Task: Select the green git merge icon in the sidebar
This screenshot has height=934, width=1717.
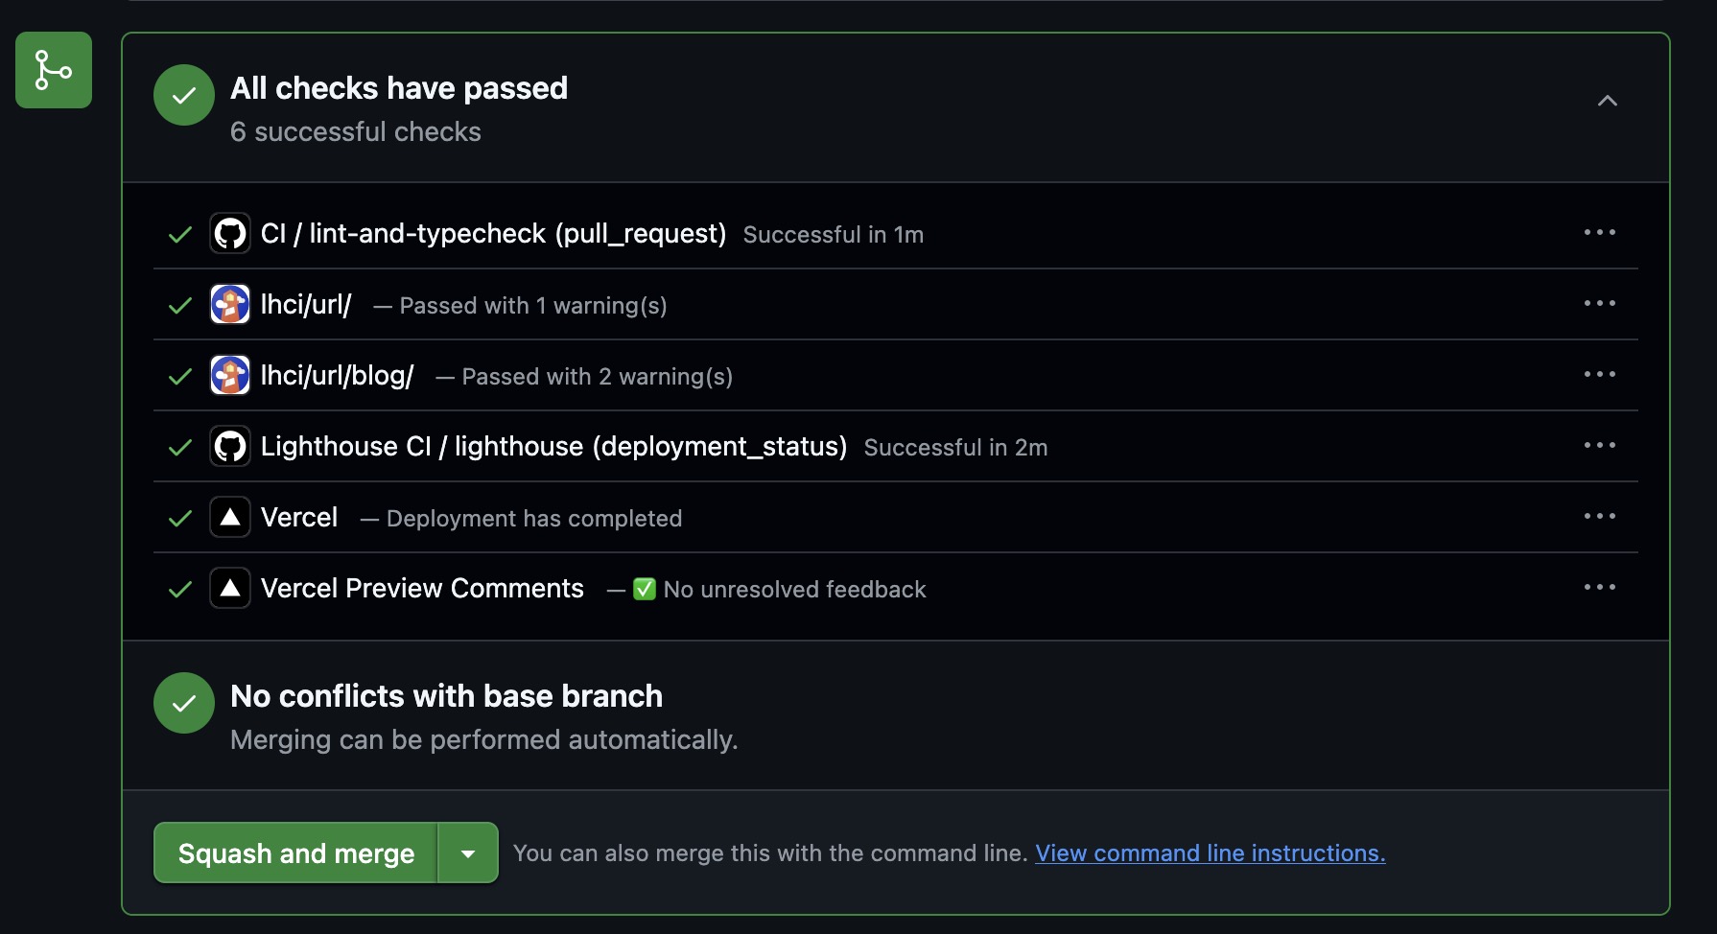Action: pyautogui.click(x=53, y=69)
